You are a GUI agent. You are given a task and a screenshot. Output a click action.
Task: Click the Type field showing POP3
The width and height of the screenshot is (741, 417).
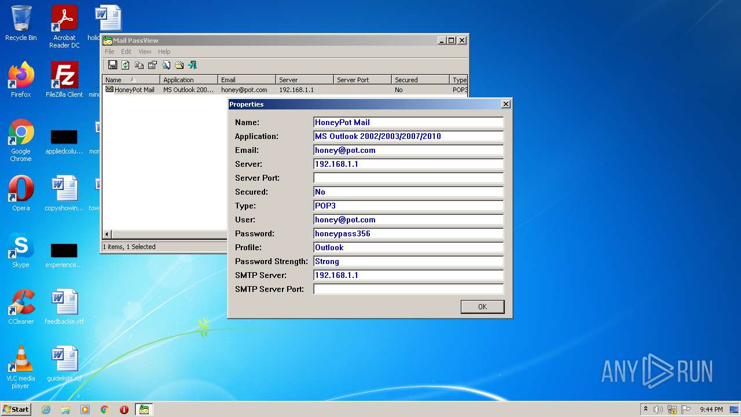pos(408,206)
